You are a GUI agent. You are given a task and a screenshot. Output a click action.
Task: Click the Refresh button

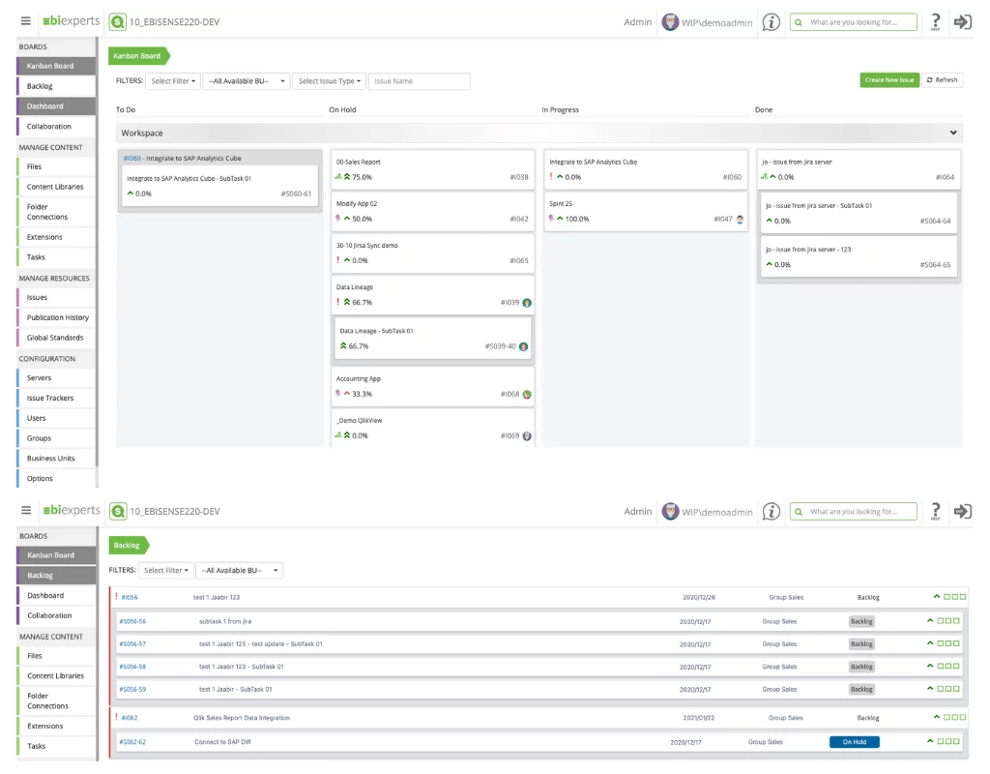tap(942, 79)
